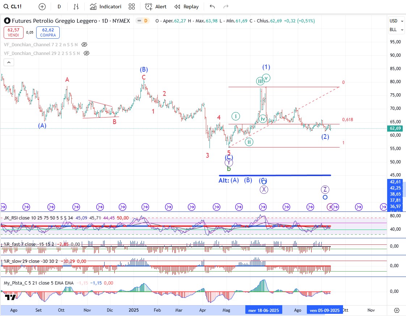
Task: Create a new Alert
Action: 156,7
